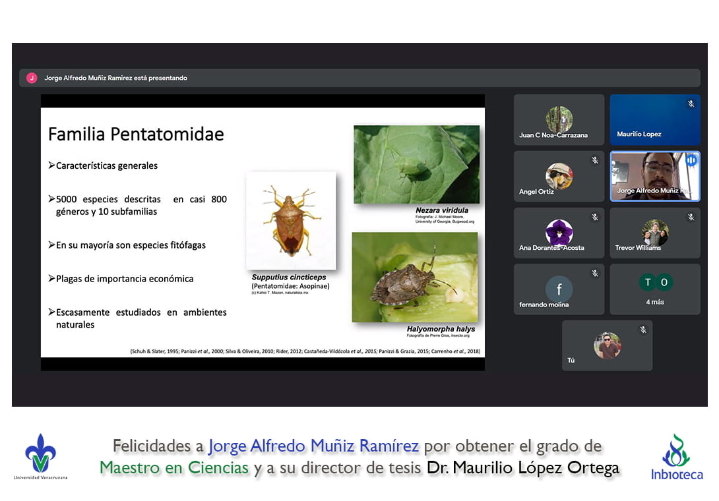The width and height of the screenshot is (719, 501).
Task: Click the muted mic icon on Angel Ortiz's tile
Action: pyautogui.click(x=594, y=161)
